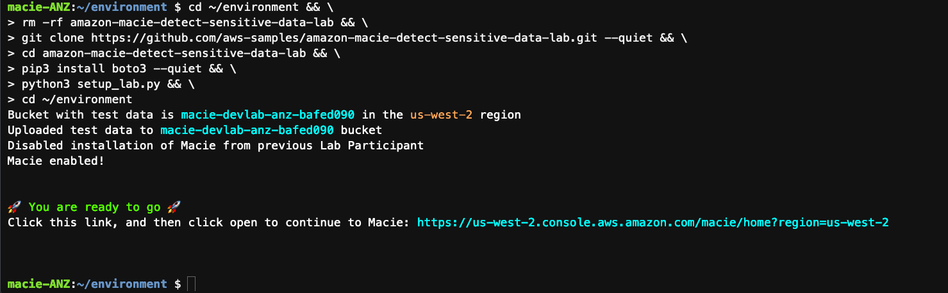Screen dimensions: 948x293
Task: Click the rocket emoji after "ready to go"
Action: coord(173,207)
